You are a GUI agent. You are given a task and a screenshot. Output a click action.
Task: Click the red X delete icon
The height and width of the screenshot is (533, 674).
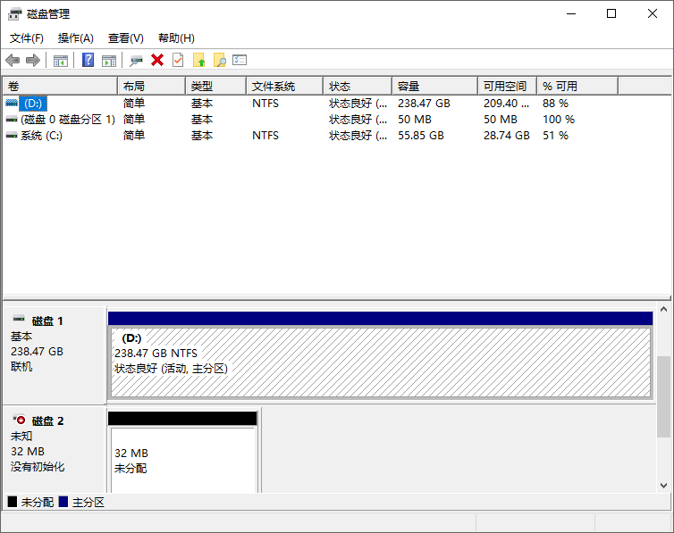157,60
